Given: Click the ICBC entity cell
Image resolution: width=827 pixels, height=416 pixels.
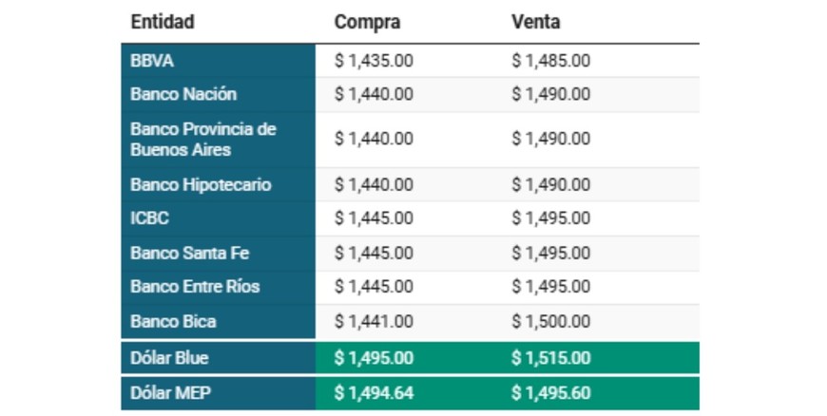Looking at the screenshot, I should [x=150, y=218].
